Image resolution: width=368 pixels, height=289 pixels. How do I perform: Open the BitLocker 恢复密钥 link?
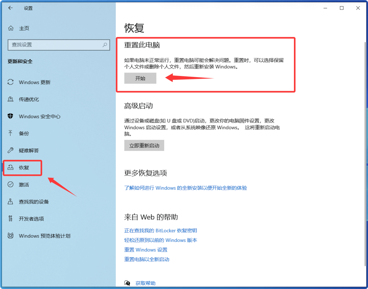(x=161, y=230)
